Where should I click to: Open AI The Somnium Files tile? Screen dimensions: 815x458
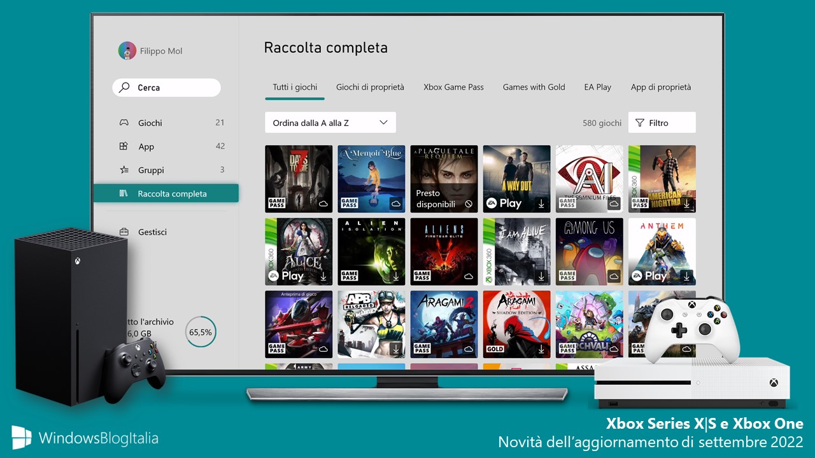[x=589, y=179]
